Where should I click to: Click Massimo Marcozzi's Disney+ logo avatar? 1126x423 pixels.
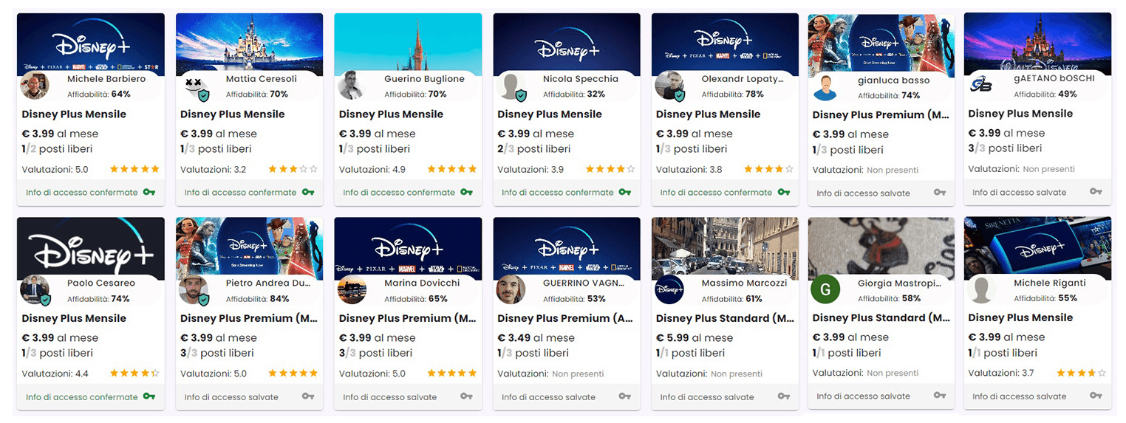click(669, 290)
